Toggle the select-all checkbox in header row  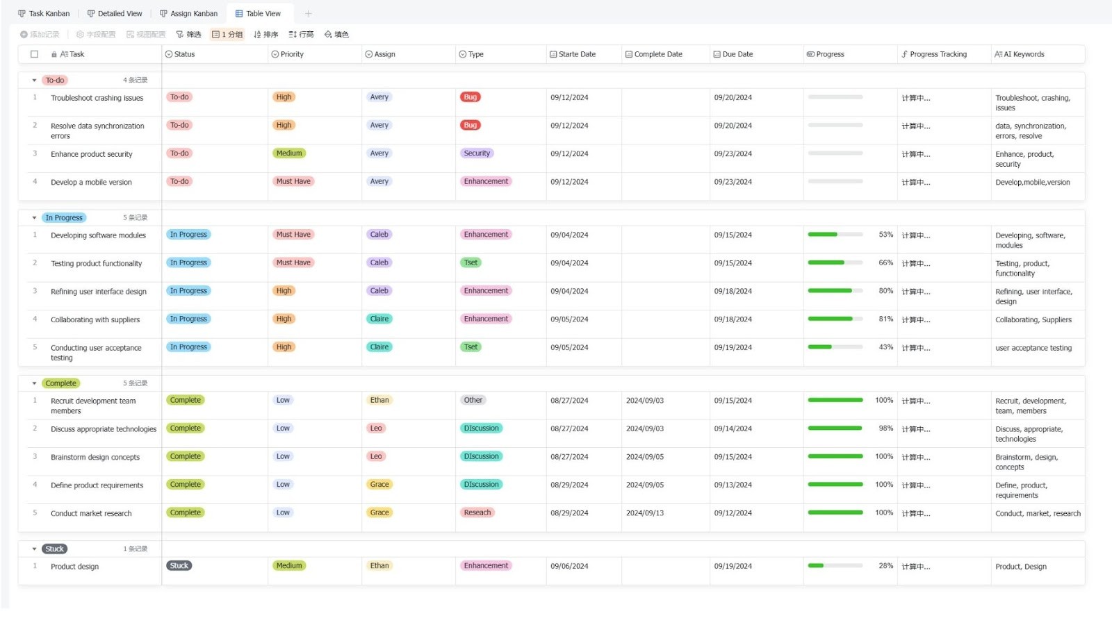coord(34,53)
